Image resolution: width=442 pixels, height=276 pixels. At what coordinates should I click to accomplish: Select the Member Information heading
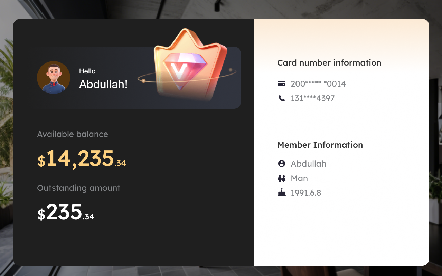pyautogui.click(x=320, y=145)
